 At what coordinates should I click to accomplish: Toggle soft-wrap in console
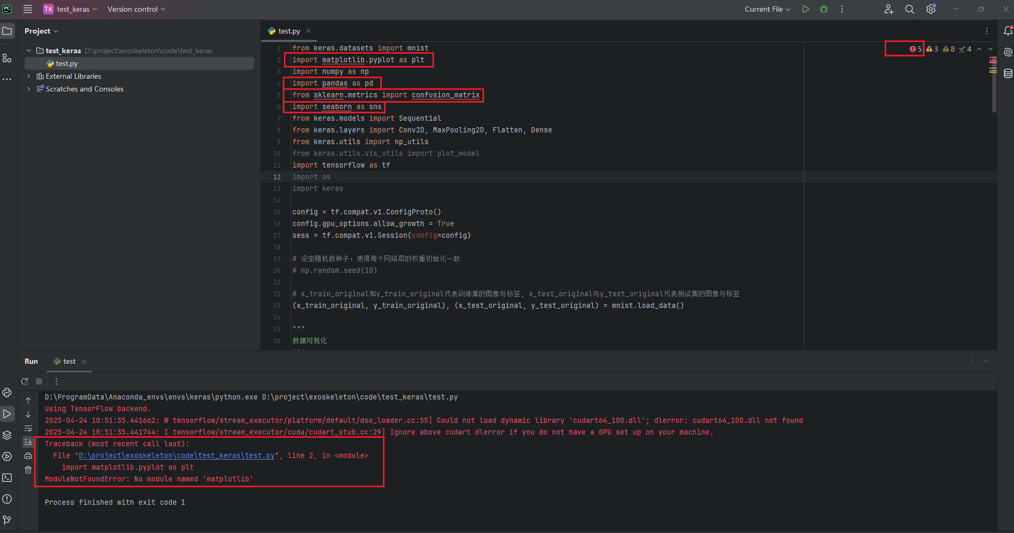click(28, 428)
